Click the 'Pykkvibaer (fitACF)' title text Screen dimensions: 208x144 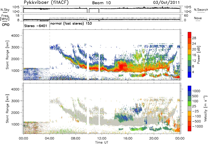46,3
